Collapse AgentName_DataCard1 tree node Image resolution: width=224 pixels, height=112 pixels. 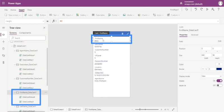pos(15,51)
